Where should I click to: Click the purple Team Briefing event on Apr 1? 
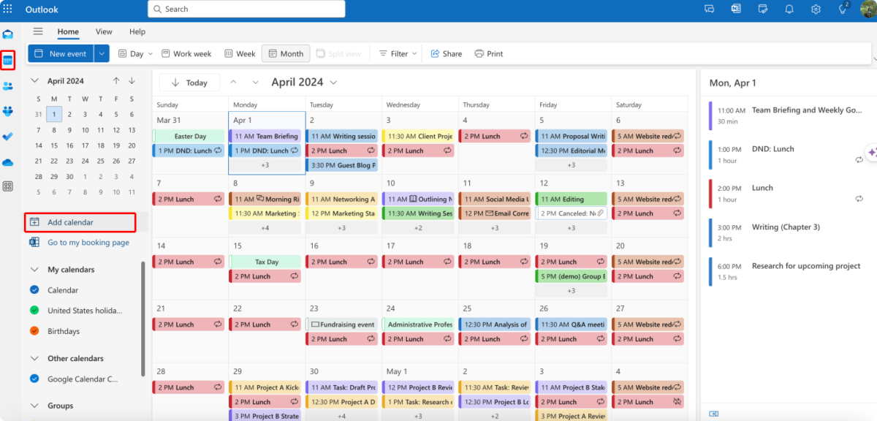[266, 136]
